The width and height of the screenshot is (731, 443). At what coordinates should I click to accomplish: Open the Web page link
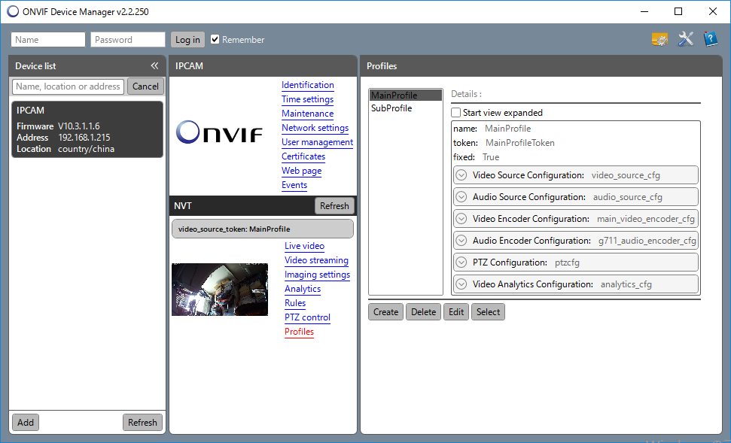302,171
